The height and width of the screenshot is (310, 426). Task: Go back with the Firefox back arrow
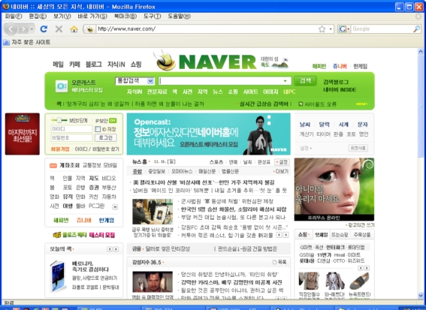coord(11,29)
